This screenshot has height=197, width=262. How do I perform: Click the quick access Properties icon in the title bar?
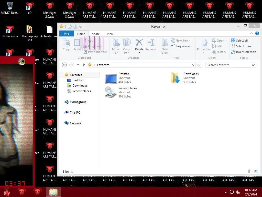[70, 26]
